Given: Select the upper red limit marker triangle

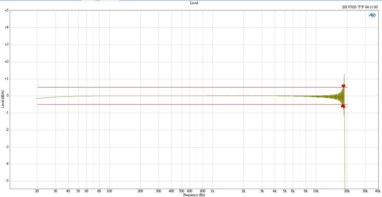Looking at the screenshot, I should (x=343, y=86).
